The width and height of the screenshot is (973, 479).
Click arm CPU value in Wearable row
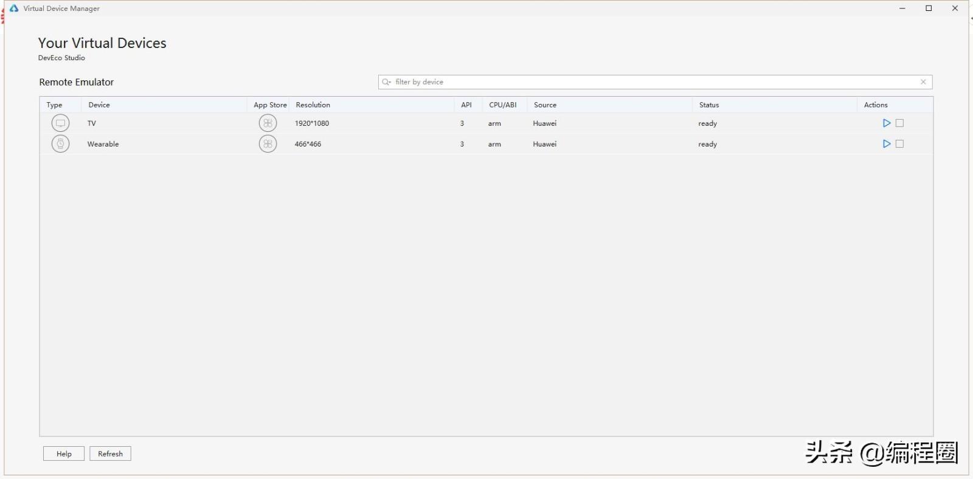coord(494,144)
